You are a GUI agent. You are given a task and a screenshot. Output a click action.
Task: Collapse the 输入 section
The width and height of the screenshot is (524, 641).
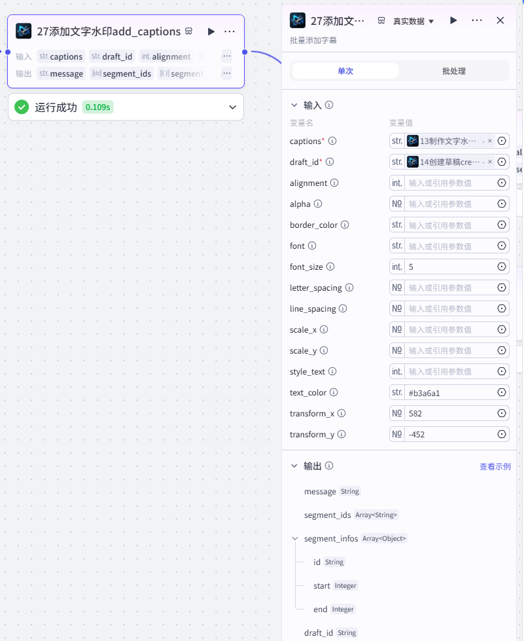point(294,105)
